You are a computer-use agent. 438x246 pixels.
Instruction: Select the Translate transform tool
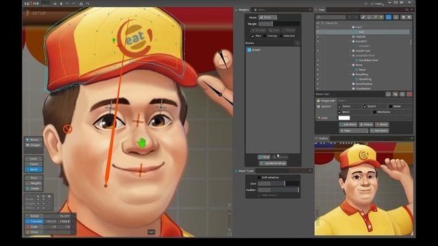tap(35, 221)
